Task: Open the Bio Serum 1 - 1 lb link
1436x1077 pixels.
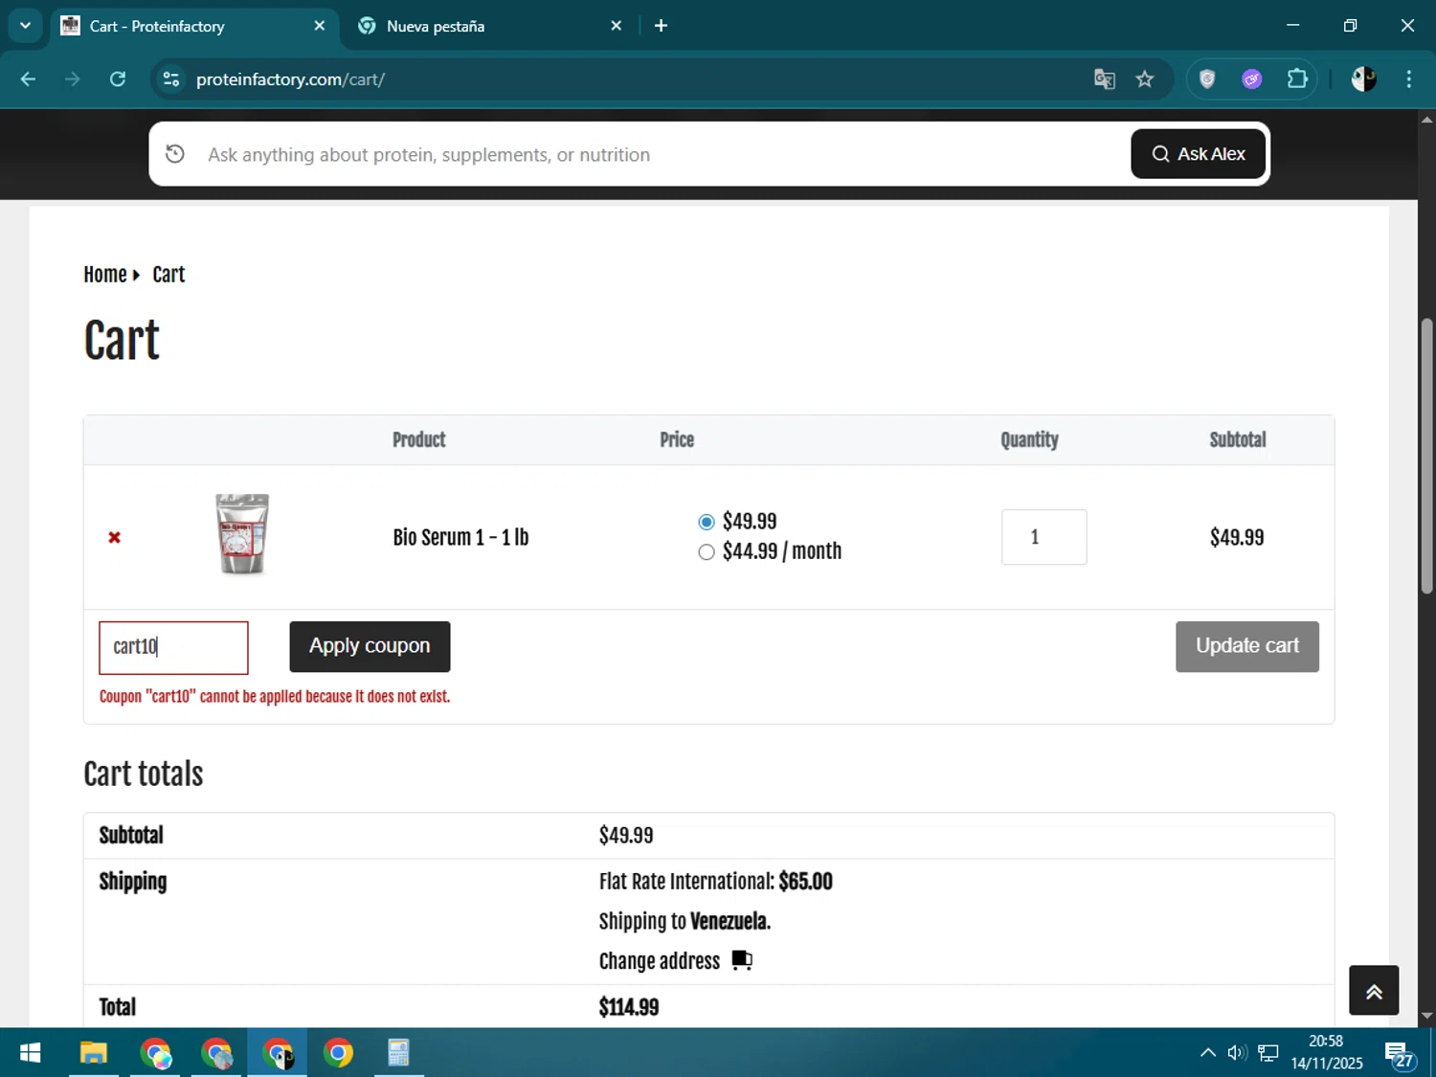Action: (460, 537)
